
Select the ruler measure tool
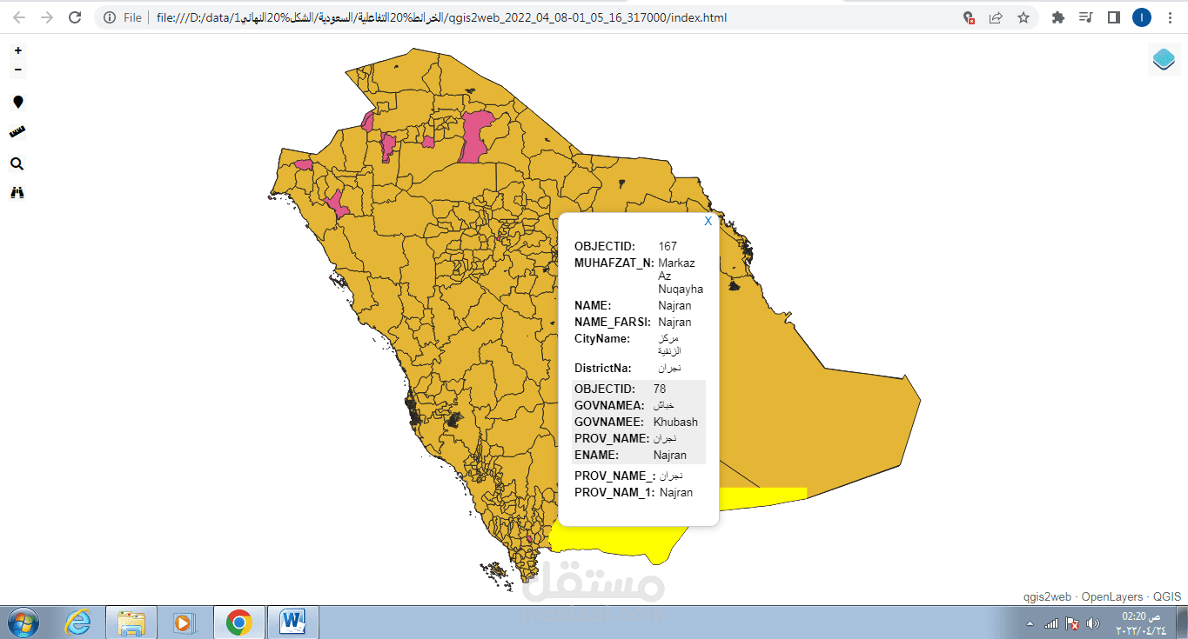17,132
